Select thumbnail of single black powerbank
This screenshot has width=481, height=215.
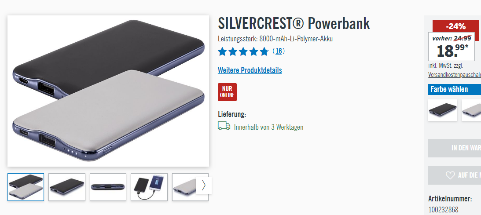click(67, 187)
